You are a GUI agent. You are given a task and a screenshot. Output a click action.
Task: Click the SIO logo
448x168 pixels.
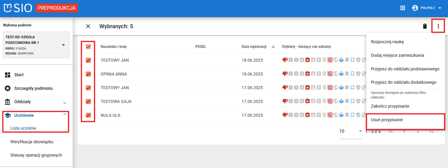(x=18, y=8)
